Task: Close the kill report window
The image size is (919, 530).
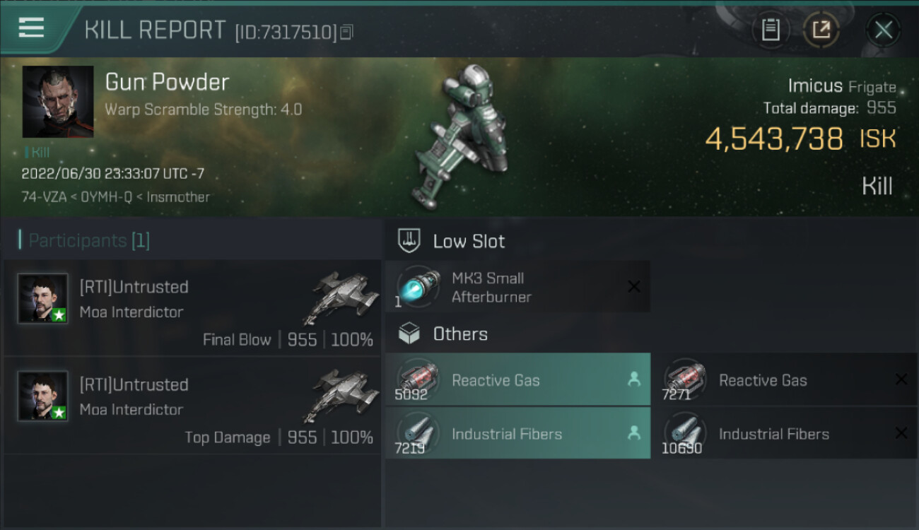Action: point(883,30)
